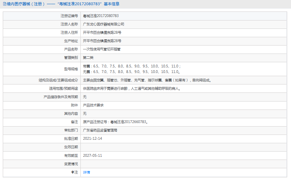291x178 pixels.
Task: Click the bullet icon beside 注 label
Action: tap(72, 172)
